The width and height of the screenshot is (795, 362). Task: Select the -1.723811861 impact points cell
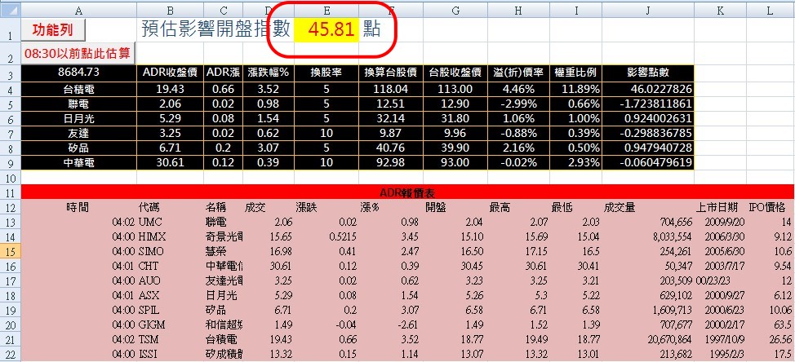point(647,104)
